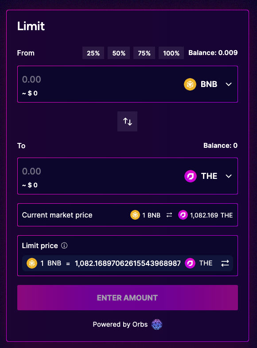Expand the THE token dropdown chevron

pyautogui.click(x=229, y=176)
